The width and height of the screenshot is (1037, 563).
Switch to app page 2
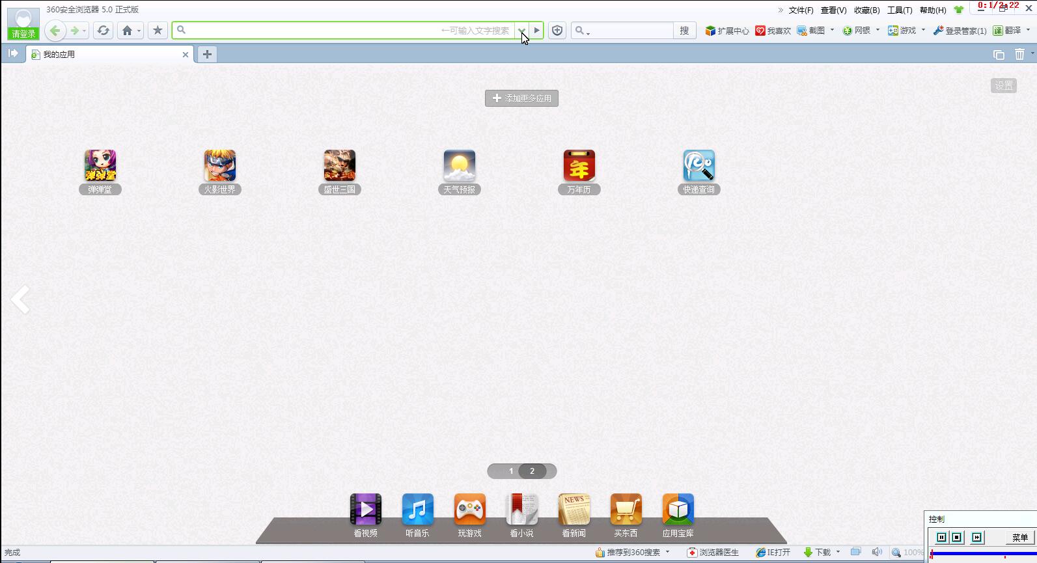pos(532,471)
